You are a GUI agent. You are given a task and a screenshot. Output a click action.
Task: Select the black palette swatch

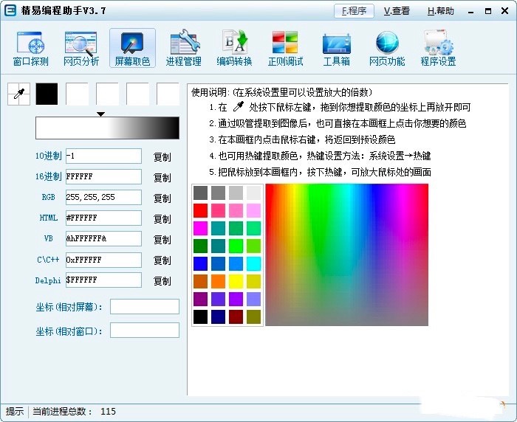200,317
